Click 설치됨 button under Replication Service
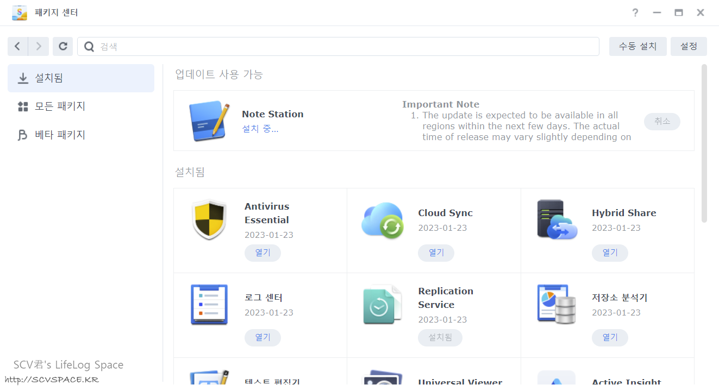The width and height of the screenshot is (719, 391). click(440, 338)
